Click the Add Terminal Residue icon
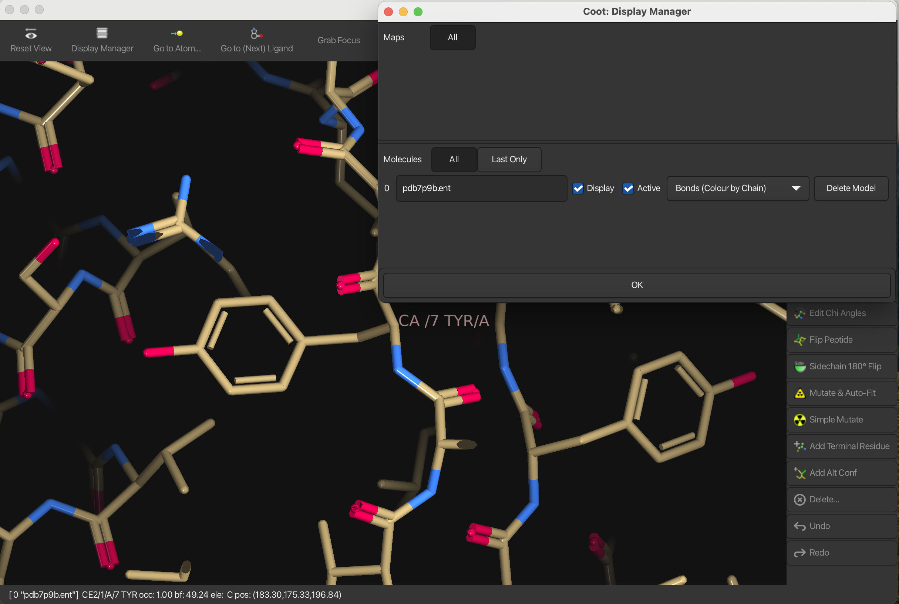 [799, 446]
